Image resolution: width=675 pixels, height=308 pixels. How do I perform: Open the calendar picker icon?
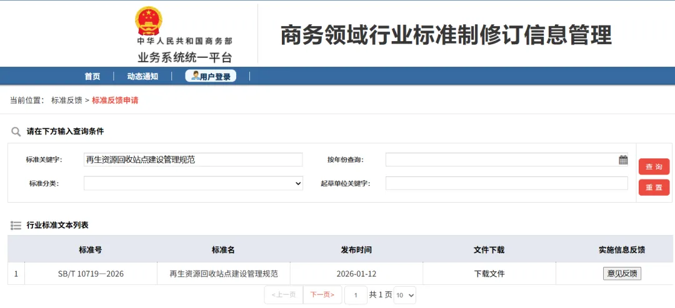point(623,160)
